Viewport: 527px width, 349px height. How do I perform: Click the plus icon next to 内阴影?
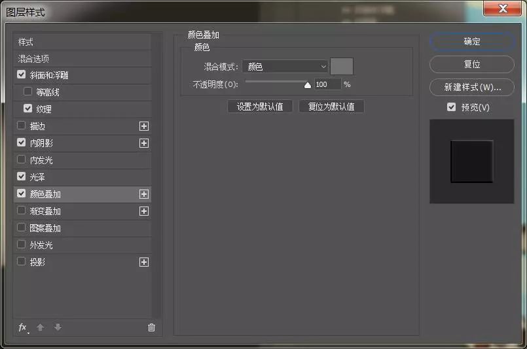pyautogui.click(x=144, y=143)
